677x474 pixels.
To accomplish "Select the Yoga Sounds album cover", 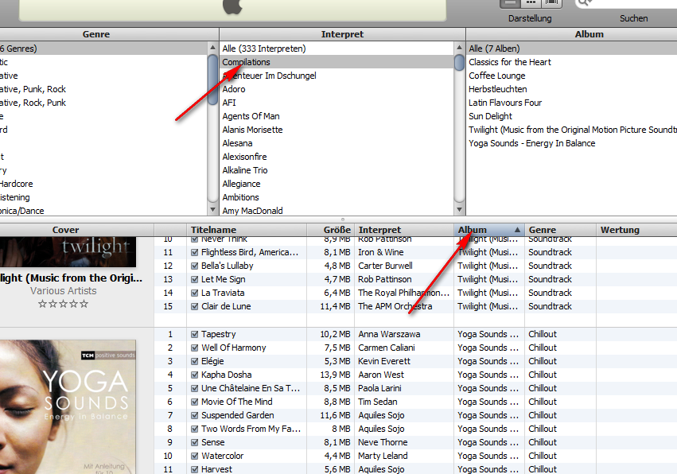I will pyautogui.click(x=68, y=406).
